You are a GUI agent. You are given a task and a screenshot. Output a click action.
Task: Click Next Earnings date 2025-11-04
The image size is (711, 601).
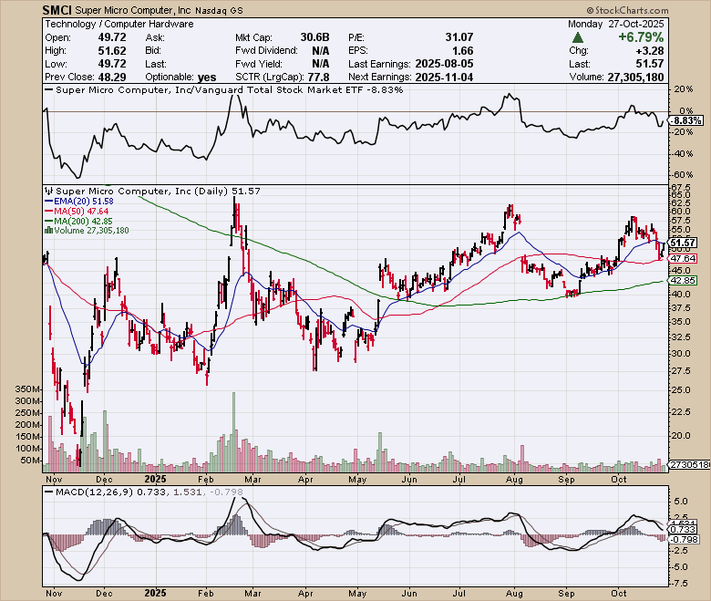444,77
